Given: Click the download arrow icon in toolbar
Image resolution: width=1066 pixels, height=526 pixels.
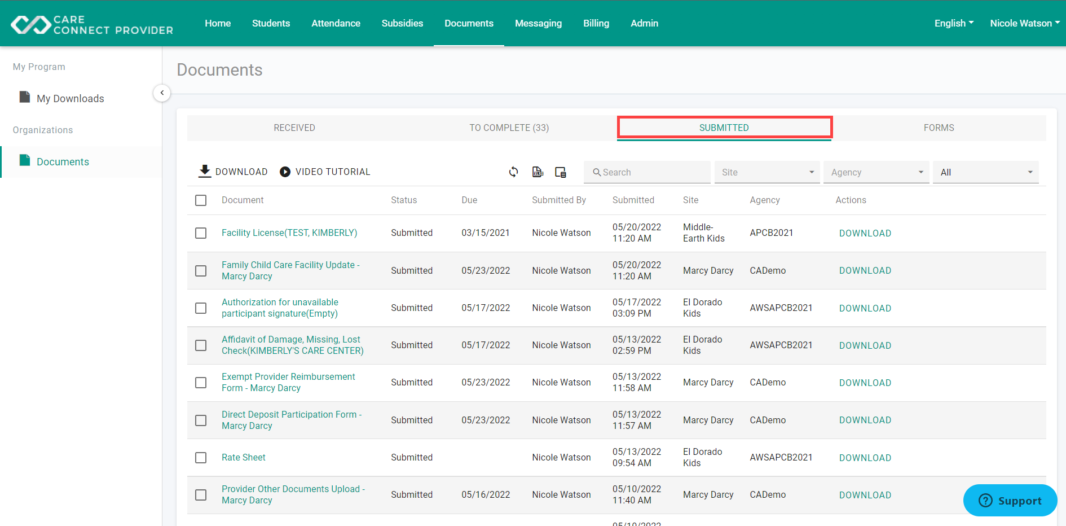Looking at the screenshot, I should point(205,171).
